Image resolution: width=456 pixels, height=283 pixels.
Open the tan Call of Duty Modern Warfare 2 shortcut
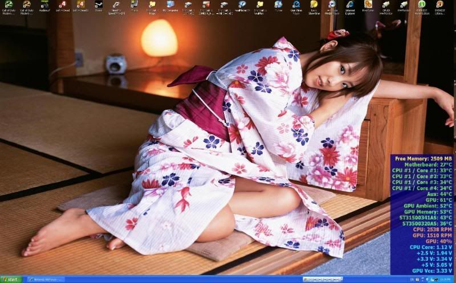[26, 7]
